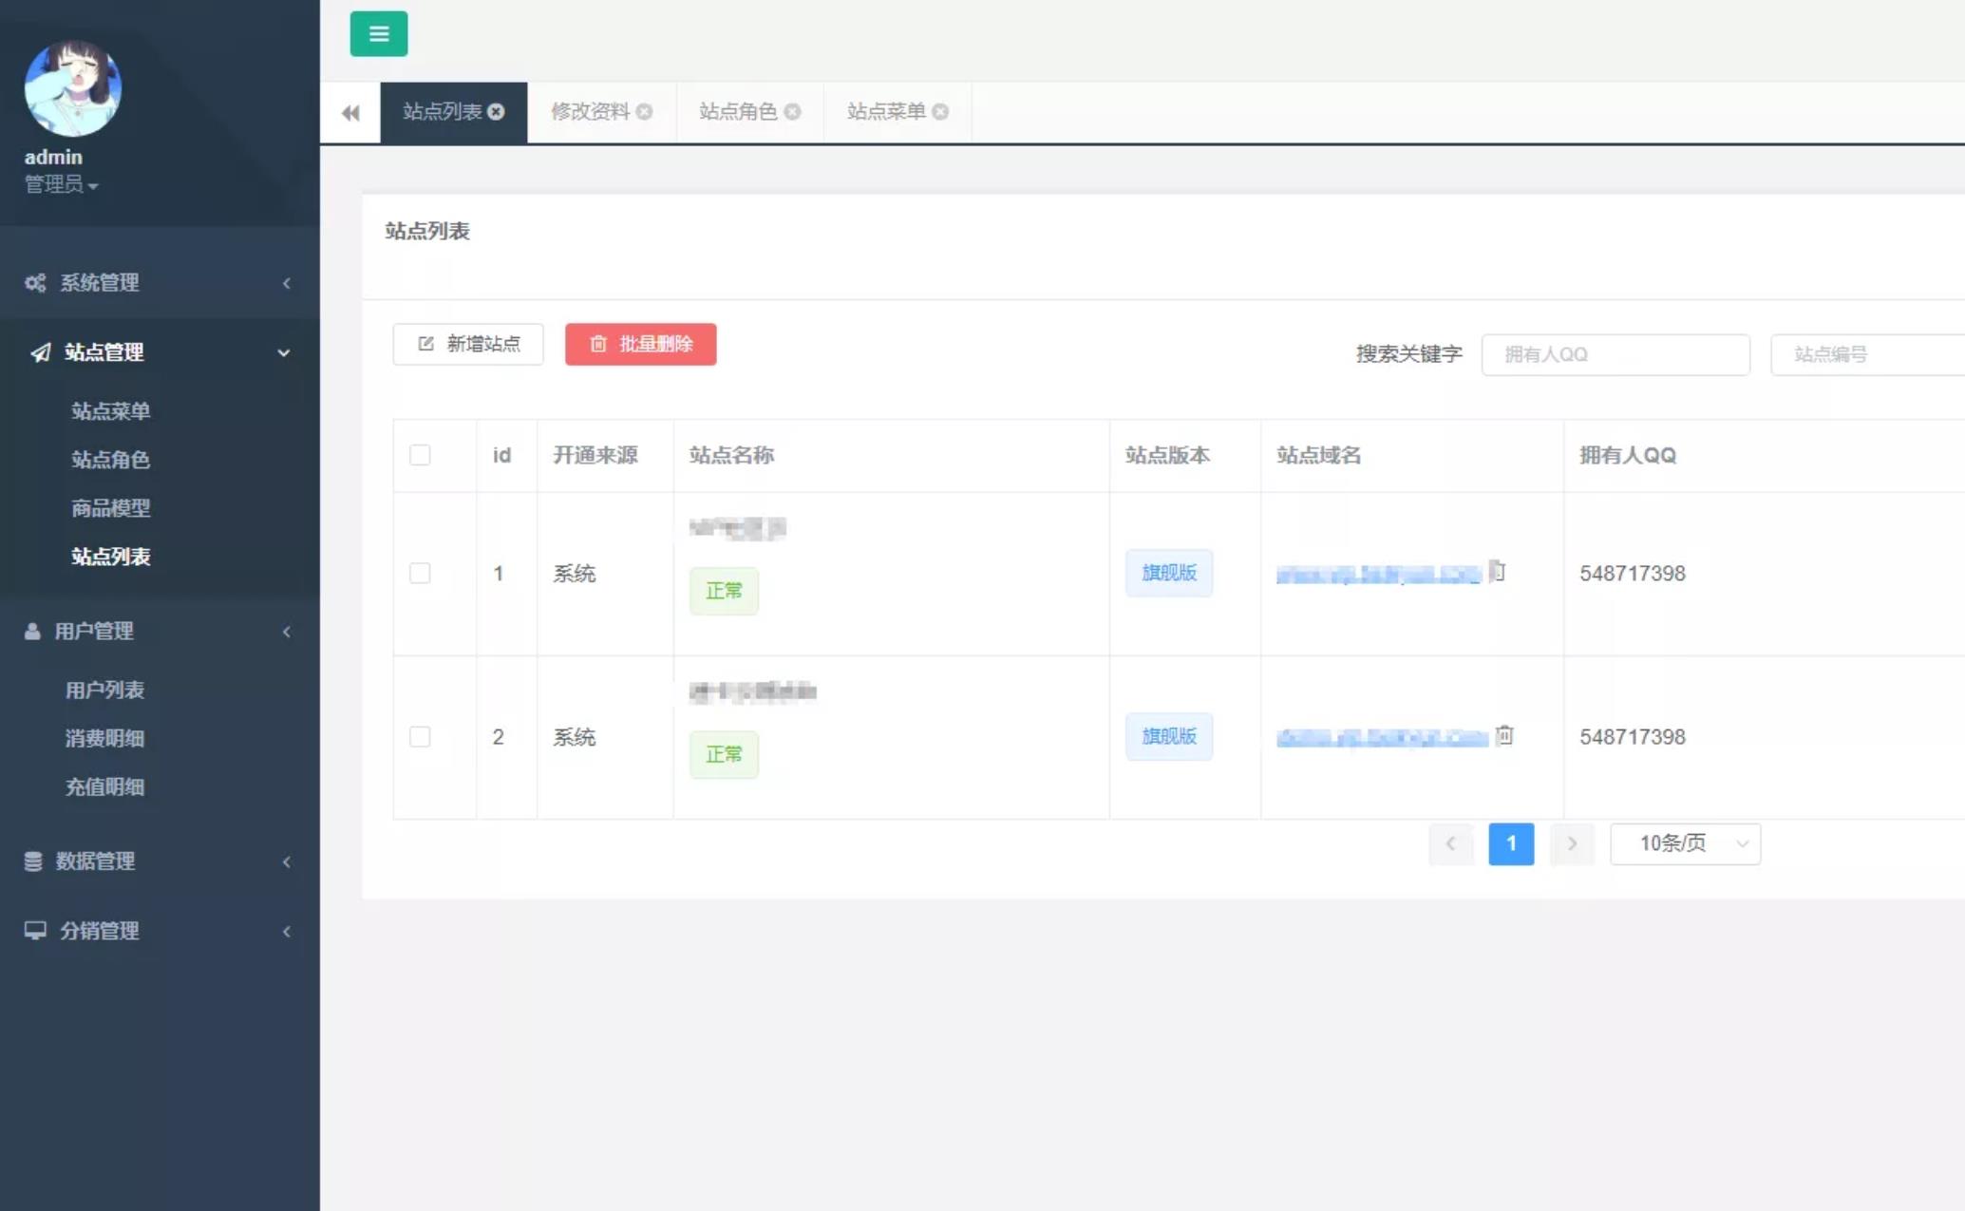Click the copy icon beside site 1 domain
The image size is (1965, 1211).
(x=1498, y=571)
